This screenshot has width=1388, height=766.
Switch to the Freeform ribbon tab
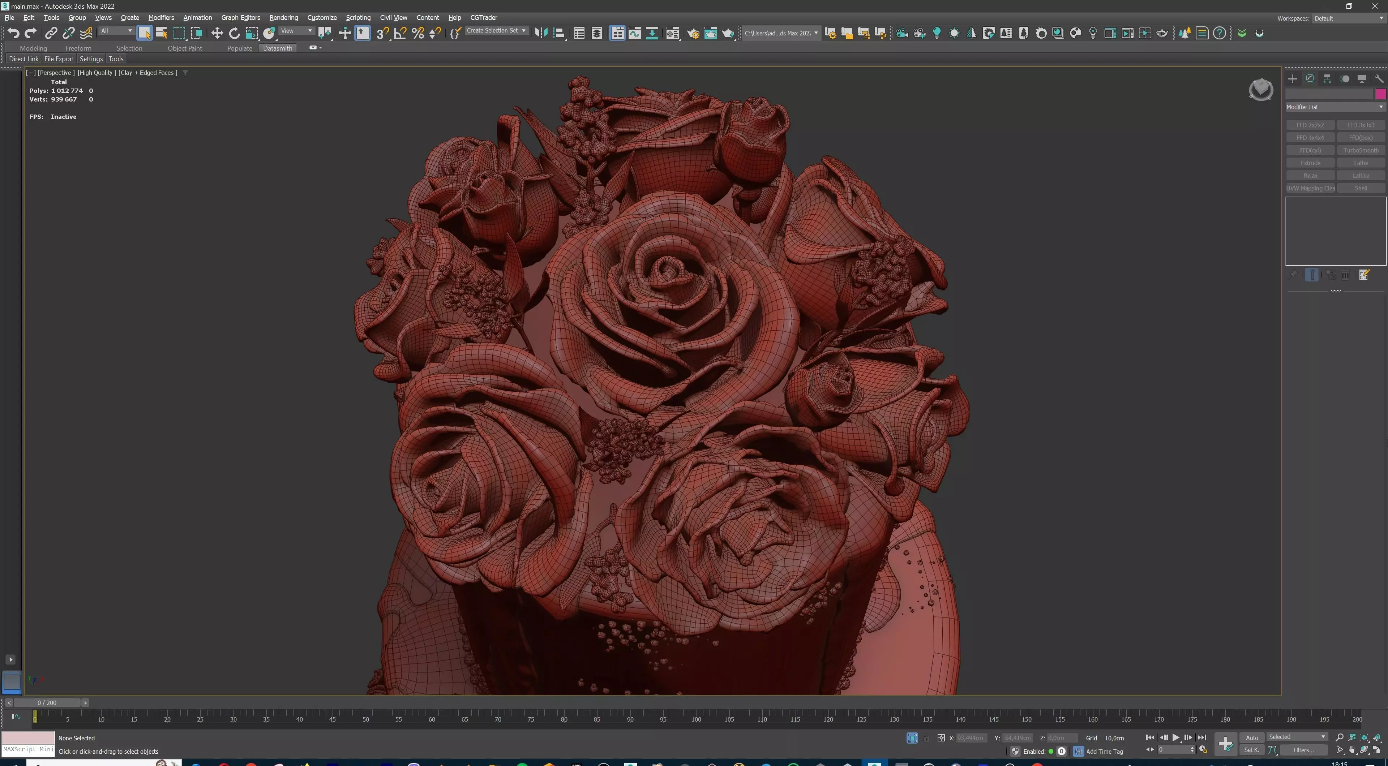click(x=78, y=48)
